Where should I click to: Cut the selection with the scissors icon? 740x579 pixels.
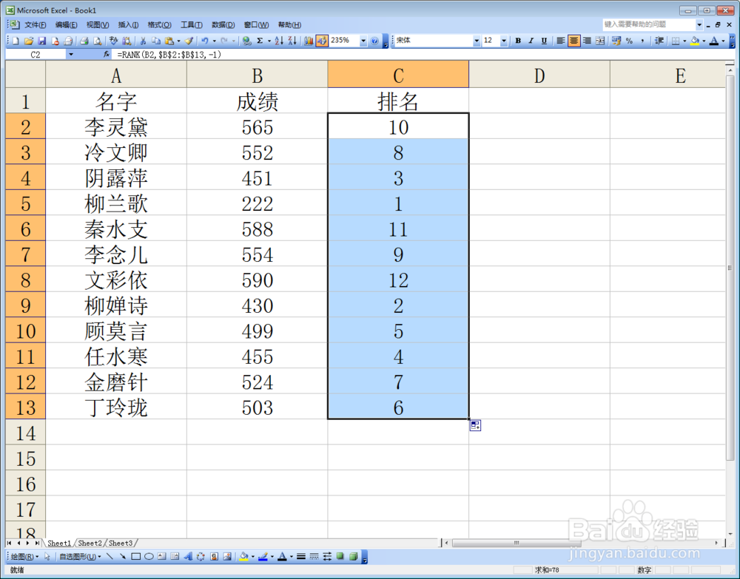(143, 41)
